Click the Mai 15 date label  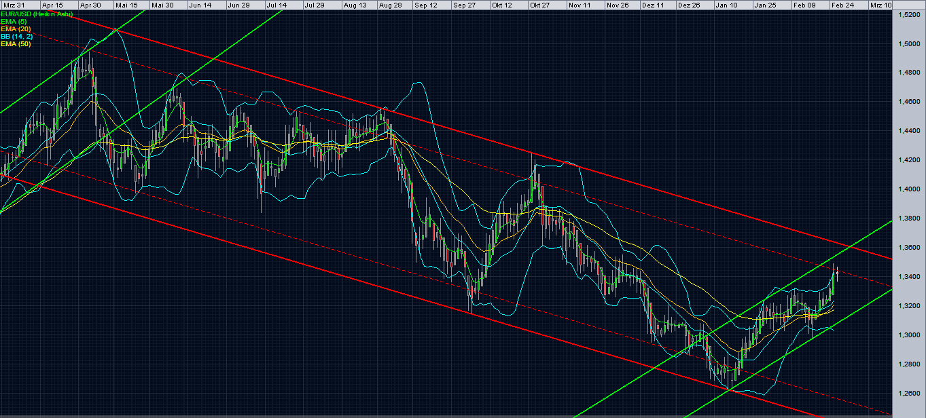126,5
